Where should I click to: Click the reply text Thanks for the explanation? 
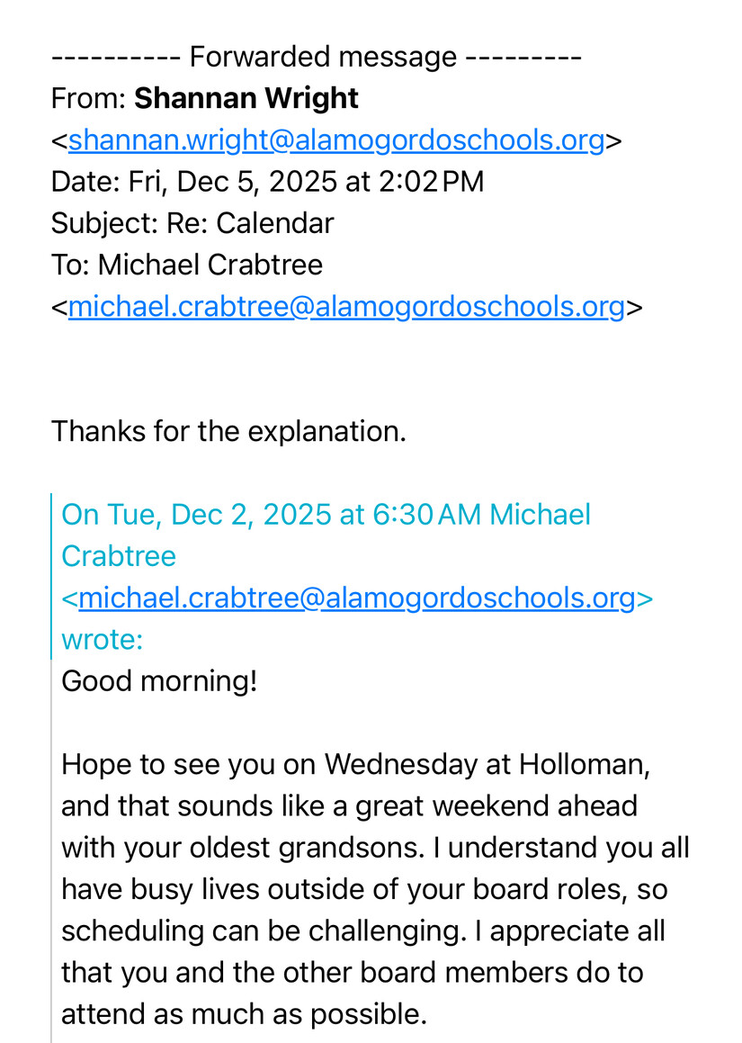(228, 431)
